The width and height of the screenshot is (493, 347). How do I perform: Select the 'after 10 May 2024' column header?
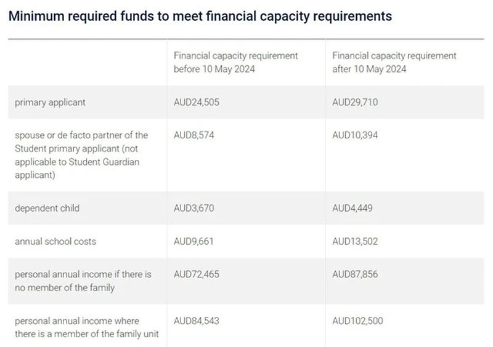point(394,62)
